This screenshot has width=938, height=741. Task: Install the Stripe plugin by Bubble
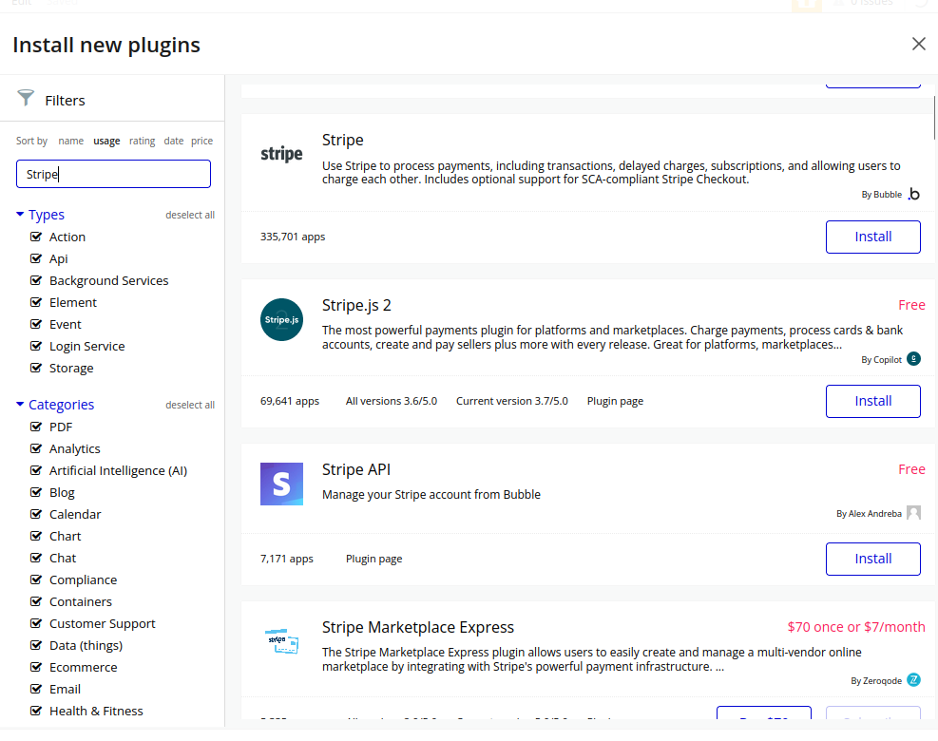tap(872, 237)
